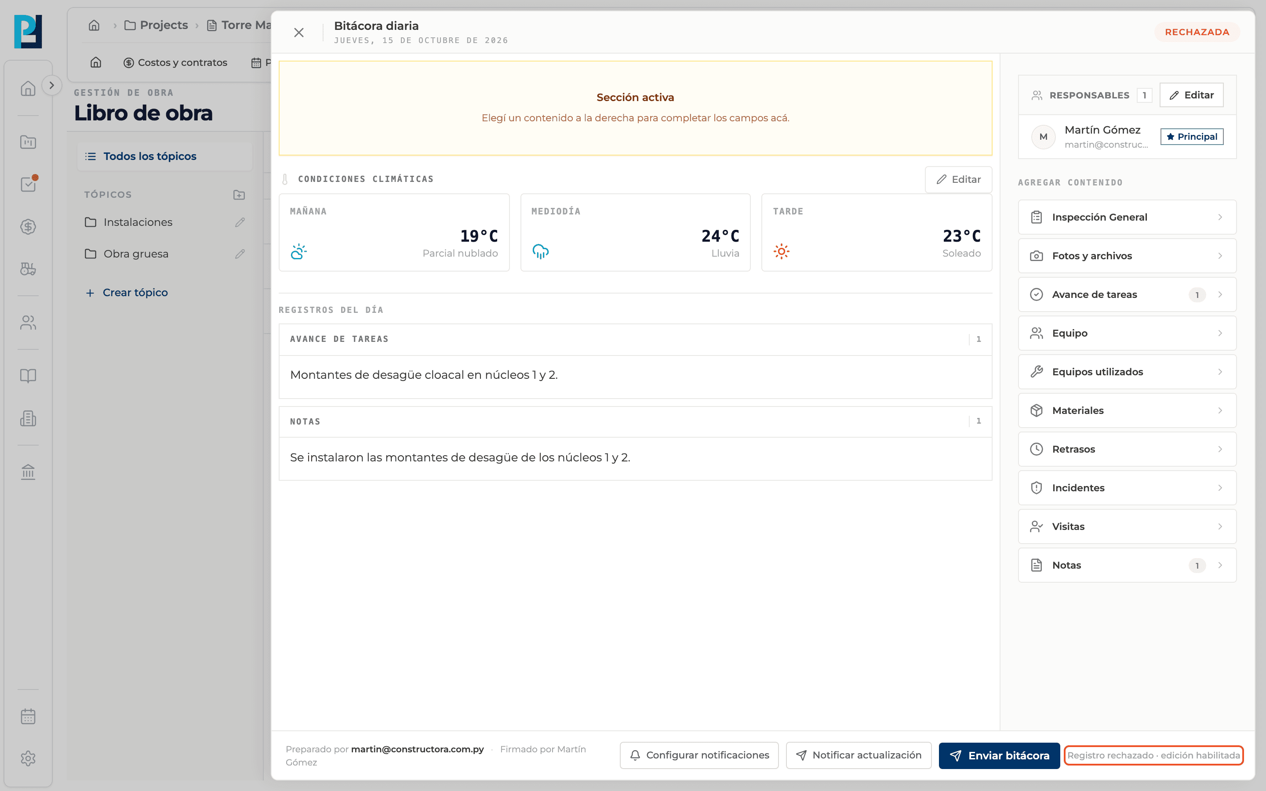Viewport: 1266px width, 791px height.
Task: Open Fotos y archivos content
Action: [1127, 256]
